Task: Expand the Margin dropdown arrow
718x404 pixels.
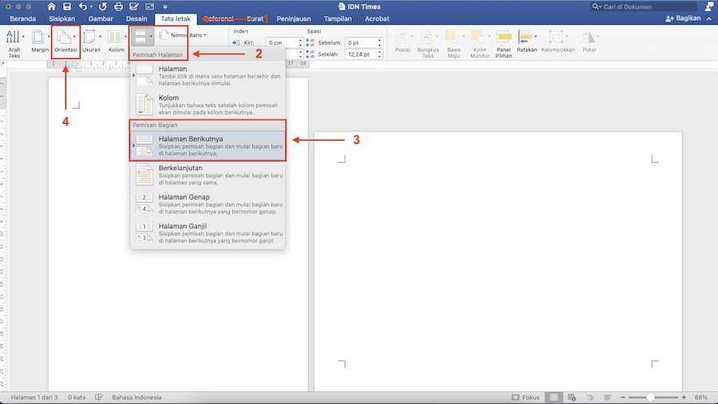Action: 49,36
